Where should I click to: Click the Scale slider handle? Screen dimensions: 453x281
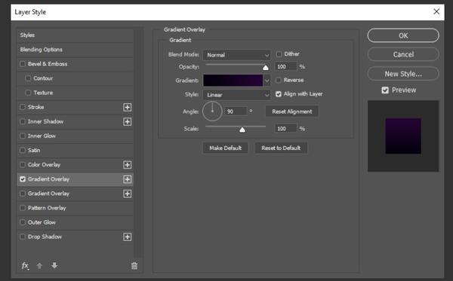coord(242,130)
